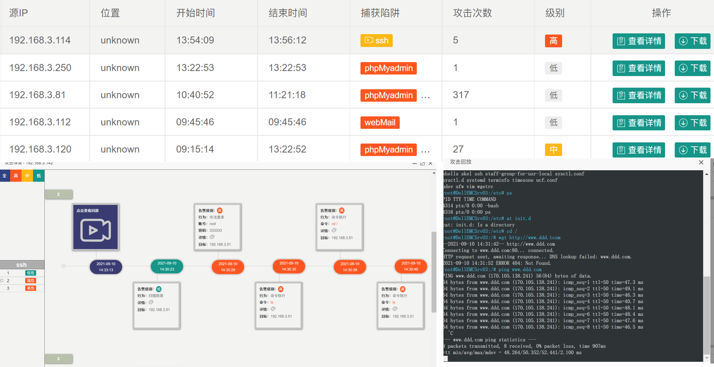The image size is (714, 367).
Task: Download the 192.168.3.114 attack record
Action: point(692,41)
